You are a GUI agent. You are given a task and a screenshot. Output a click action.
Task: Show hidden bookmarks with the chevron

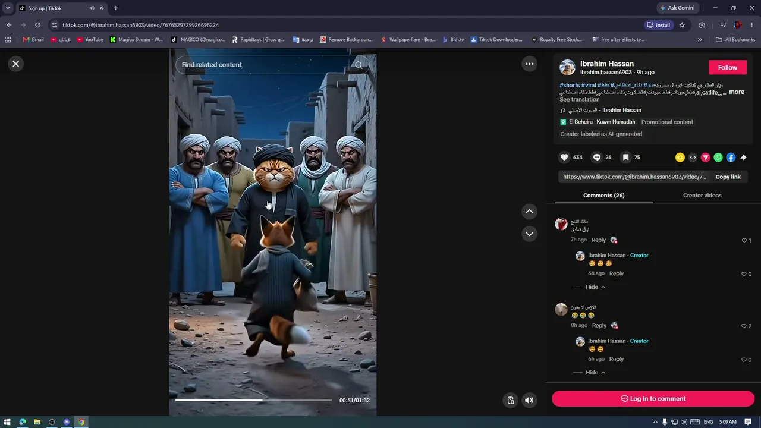(700, 40)
